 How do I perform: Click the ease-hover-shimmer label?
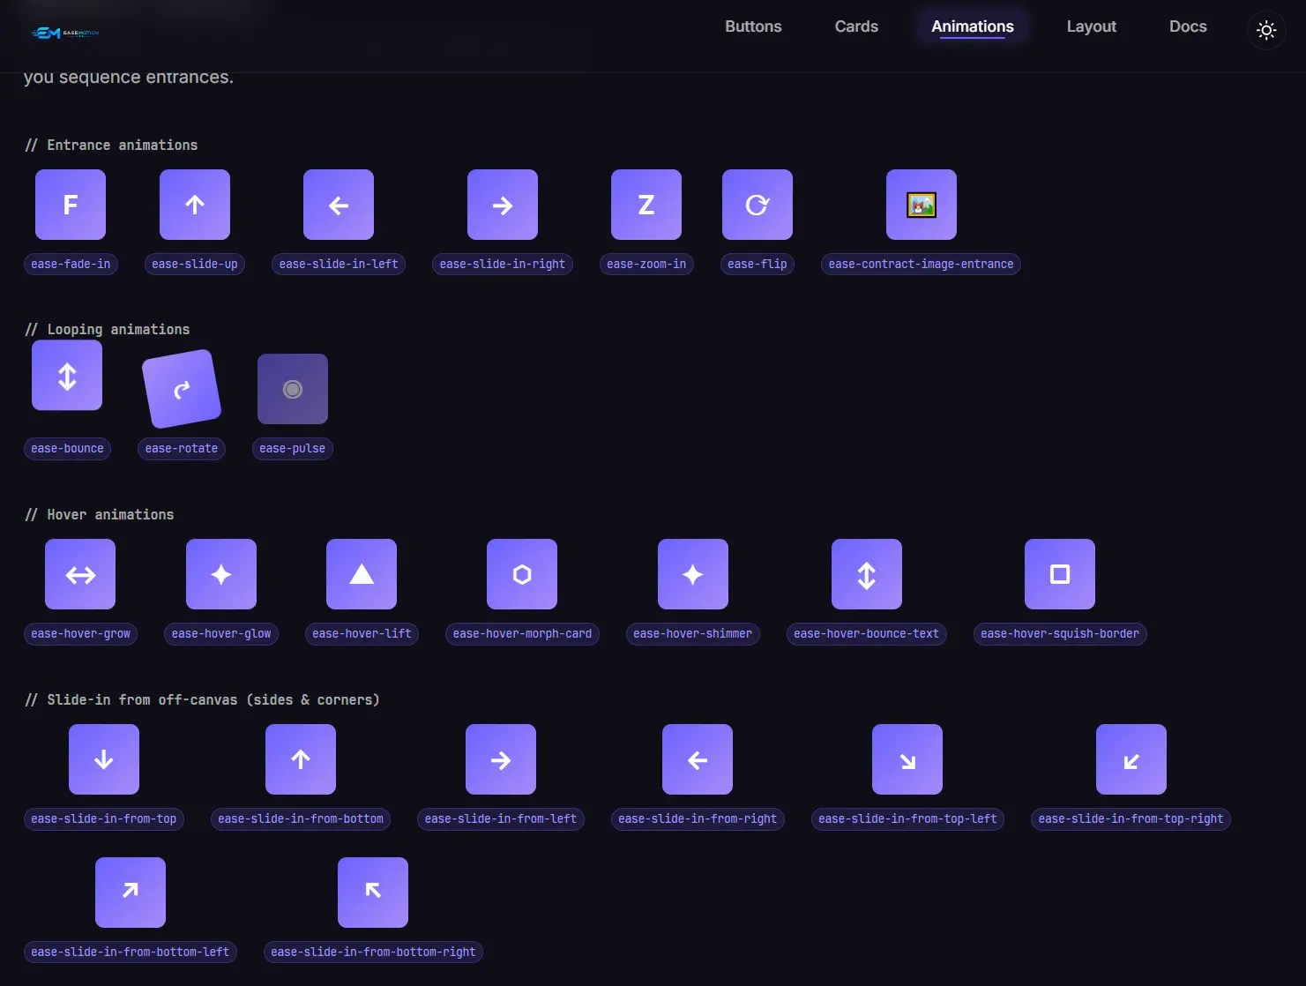click(693, 633)
